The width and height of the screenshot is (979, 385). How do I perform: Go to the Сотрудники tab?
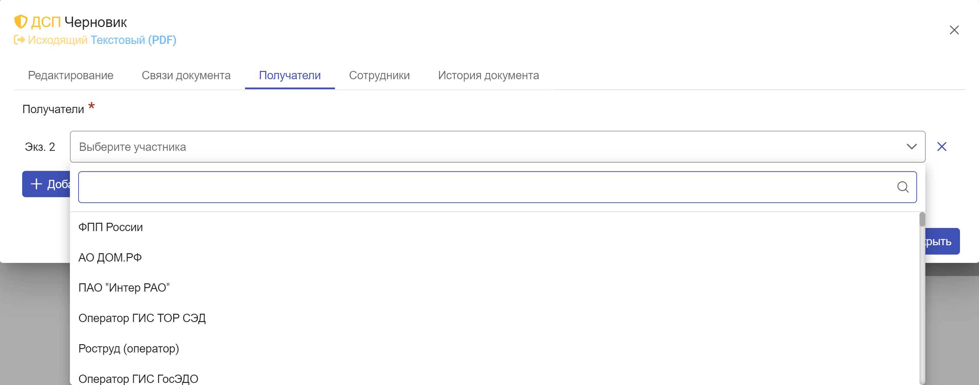point(379,75)
